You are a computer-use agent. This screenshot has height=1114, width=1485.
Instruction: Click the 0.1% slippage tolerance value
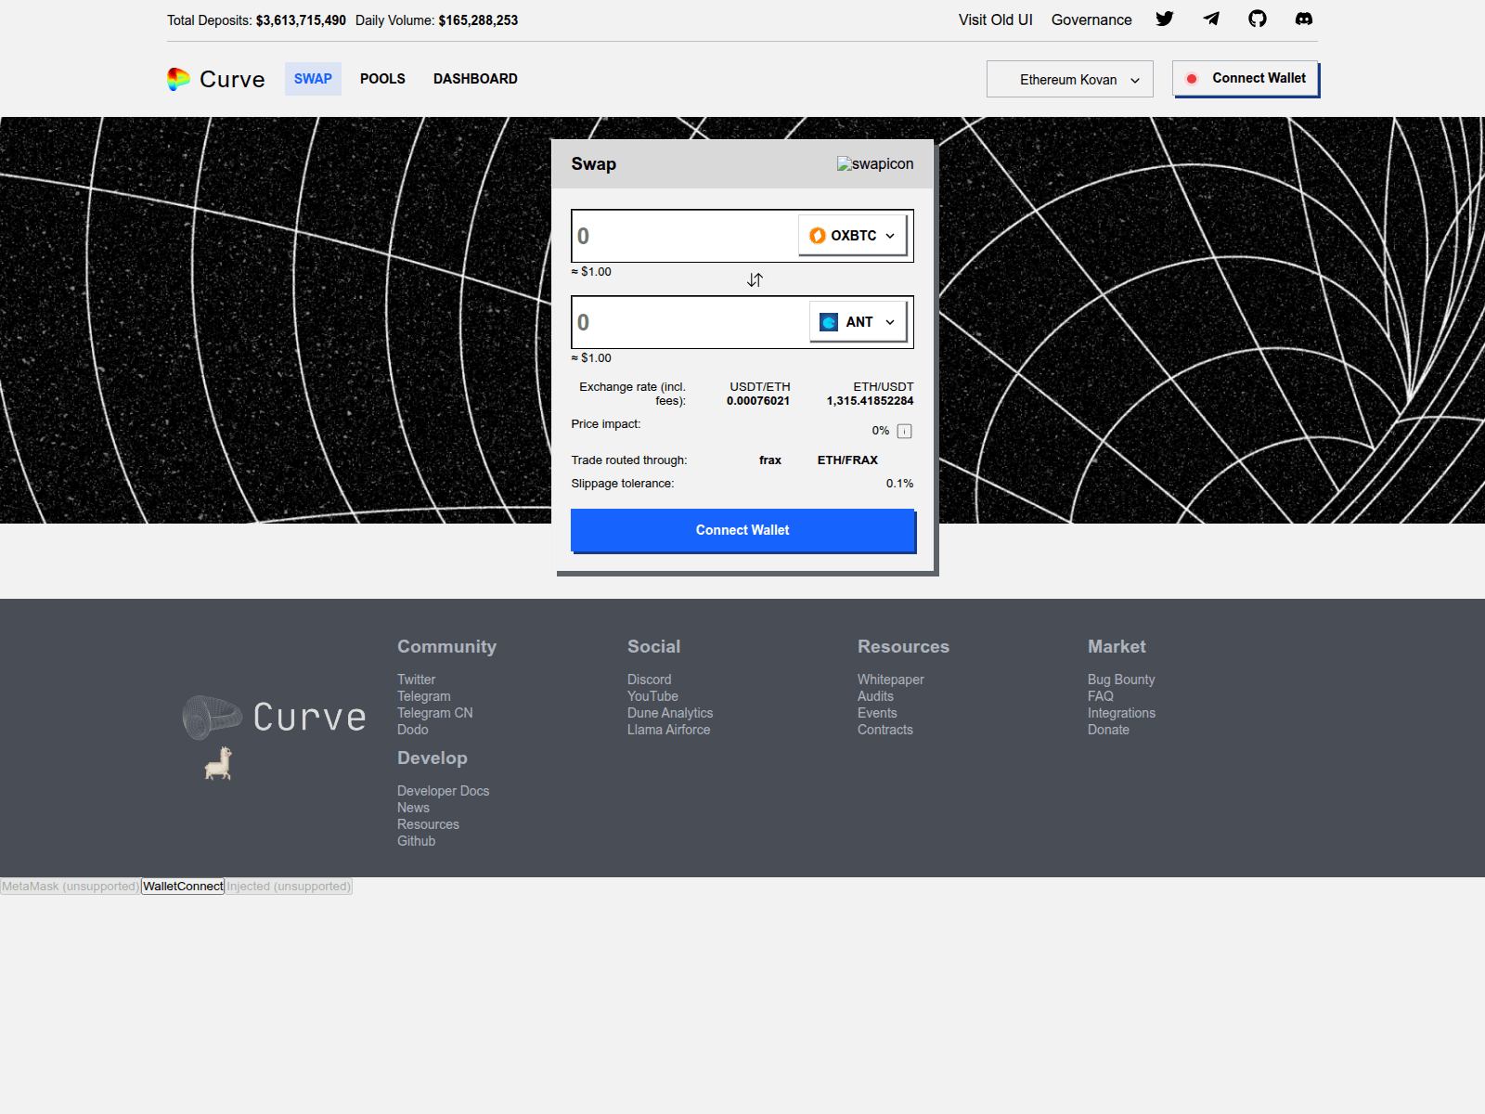tap(899, 484)
